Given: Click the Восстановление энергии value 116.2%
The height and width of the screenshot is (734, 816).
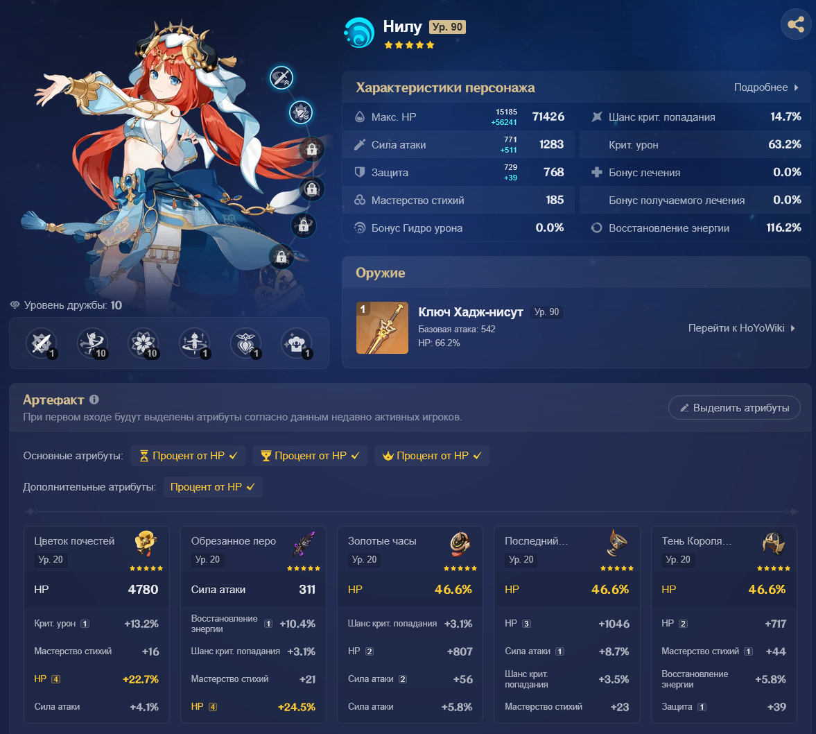Looking at the screenshot, I should pyautogui.click(x=783, y=228).
